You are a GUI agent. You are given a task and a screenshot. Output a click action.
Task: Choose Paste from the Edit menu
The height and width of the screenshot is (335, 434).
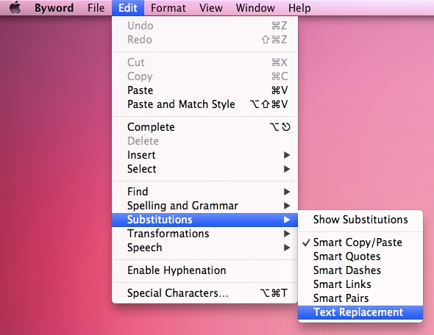point(204,90)
